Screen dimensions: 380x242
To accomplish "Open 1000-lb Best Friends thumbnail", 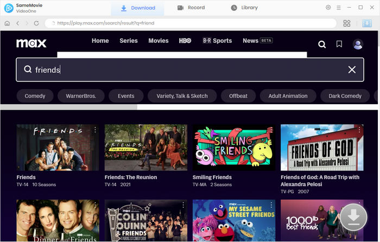I will pos(322,220).
